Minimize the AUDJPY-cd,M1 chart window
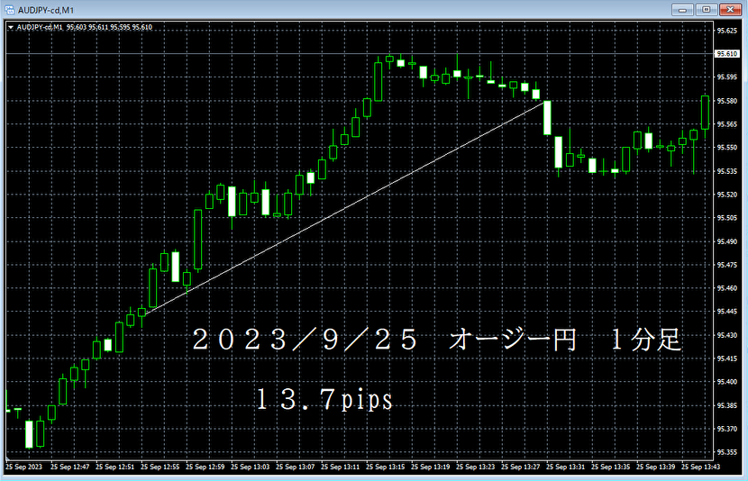The image size is (748, 481). pos(682,10)
